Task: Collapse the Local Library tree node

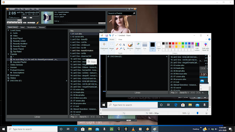Action: pyautogui.click(x=8, y=30)
